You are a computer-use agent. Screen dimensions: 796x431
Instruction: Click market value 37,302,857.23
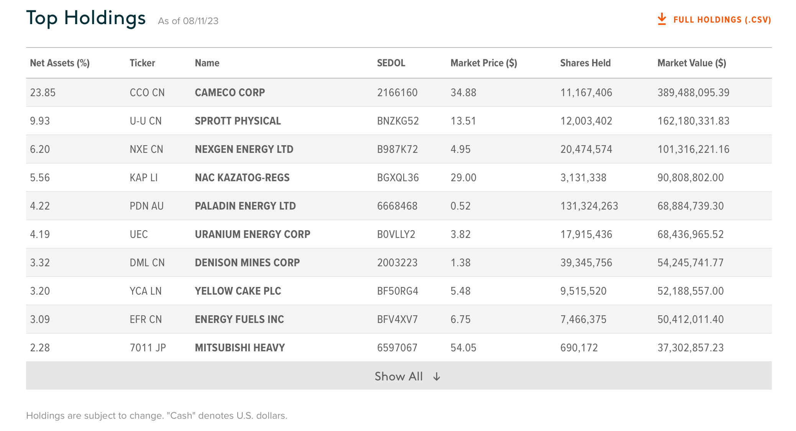[x=691, y=348]
